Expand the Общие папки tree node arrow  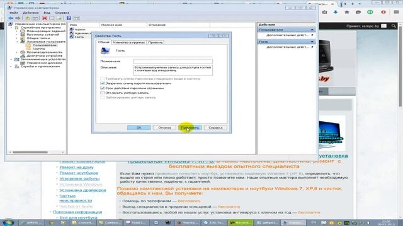[17, 38]
